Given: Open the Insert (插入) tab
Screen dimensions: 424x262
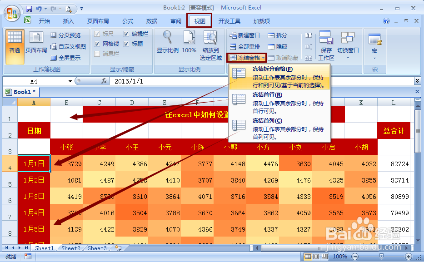Looking at the screenshot, I should pyautogui.click(x=68, y=21).
